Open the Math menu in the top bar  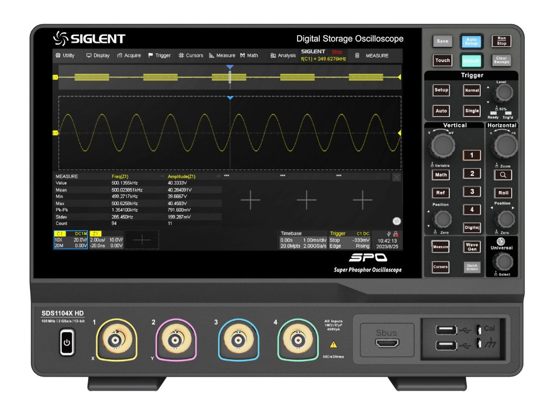(x=249, y=56)
